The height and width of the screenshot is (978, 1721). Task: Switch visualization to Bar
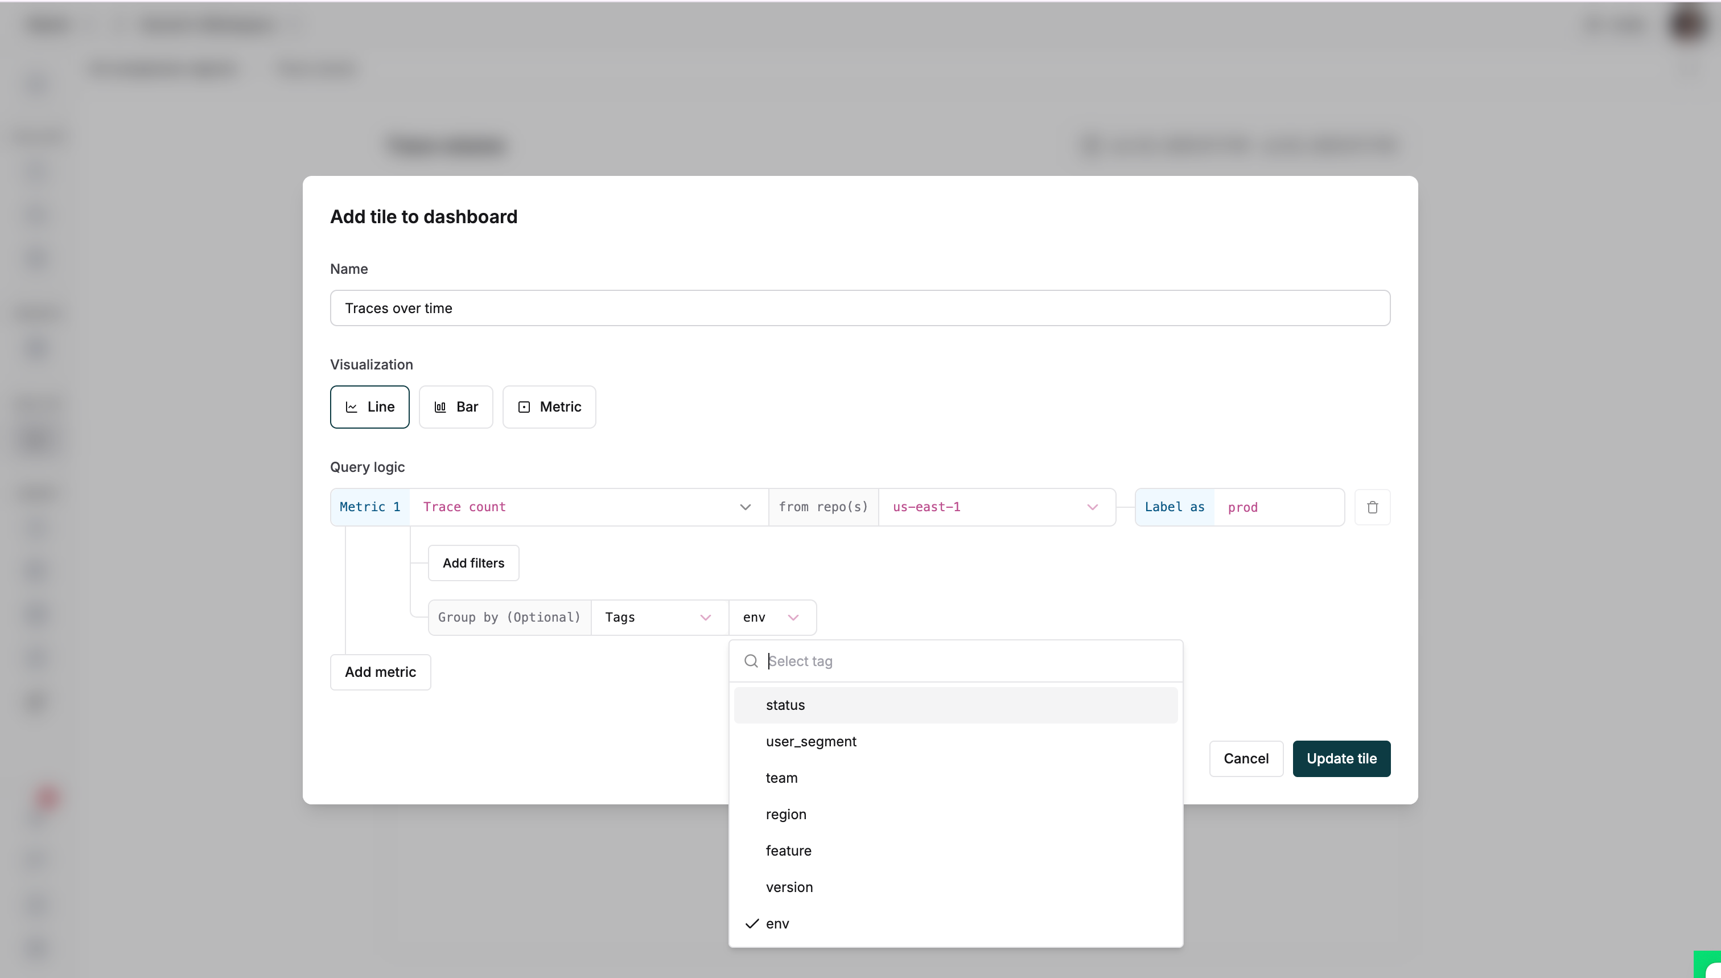click(x=456, y=406)
